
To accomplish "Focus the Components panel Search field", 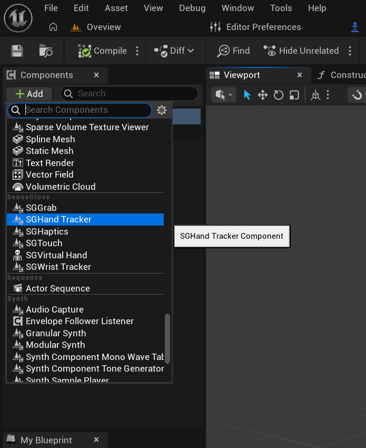I will click(x=129, y=93).
